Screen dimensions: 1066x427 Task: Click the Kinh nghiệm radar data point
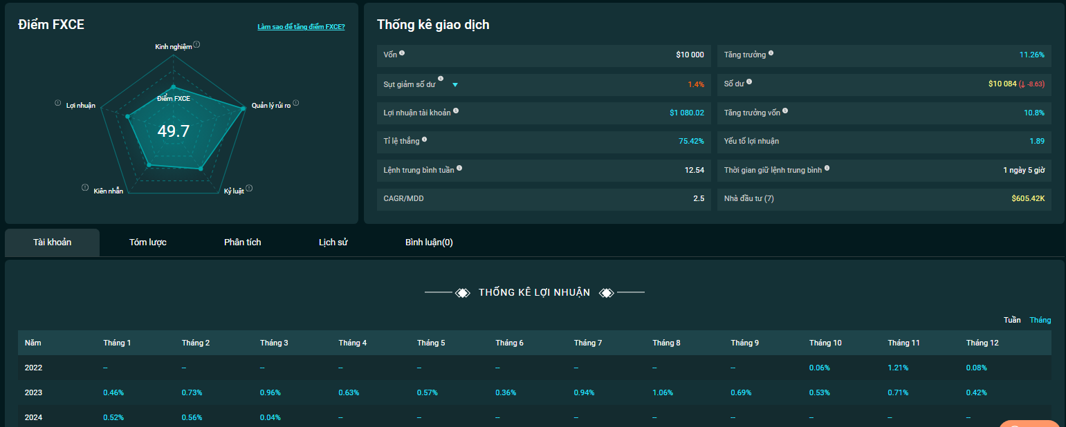[174, 87]
